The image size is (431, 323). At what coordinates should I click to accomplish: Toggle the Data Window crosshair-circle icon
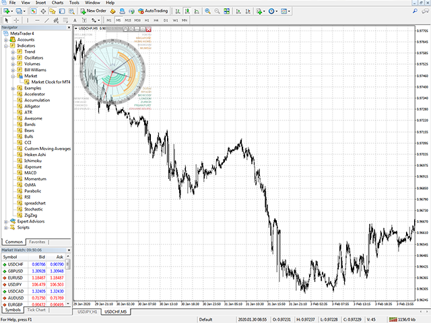click(43, 11)
